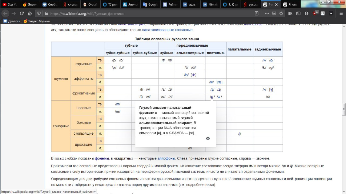The height and width of the screenshot is (194, 346).
Task: Click the шумные row header
Action: pos(61,79)
